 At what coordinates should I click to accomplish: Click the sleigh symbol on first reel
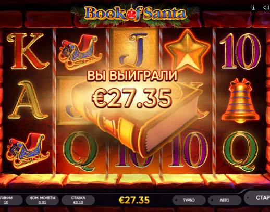28,151
